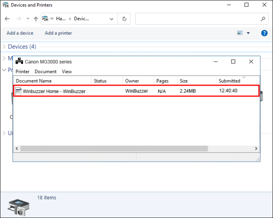The height and width of the screenshot is (218, 273).
Task: Click the Devic... breadcrumb segment
Action: (82, 19)
